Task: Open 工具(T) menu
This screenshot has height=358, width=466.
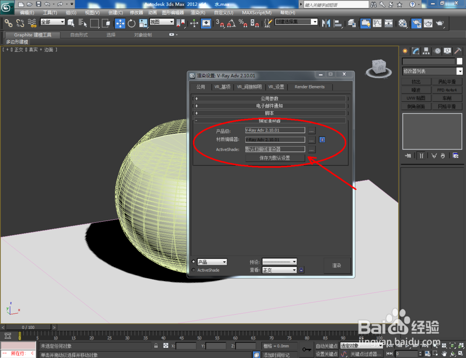Action: [x=50, y=13]
